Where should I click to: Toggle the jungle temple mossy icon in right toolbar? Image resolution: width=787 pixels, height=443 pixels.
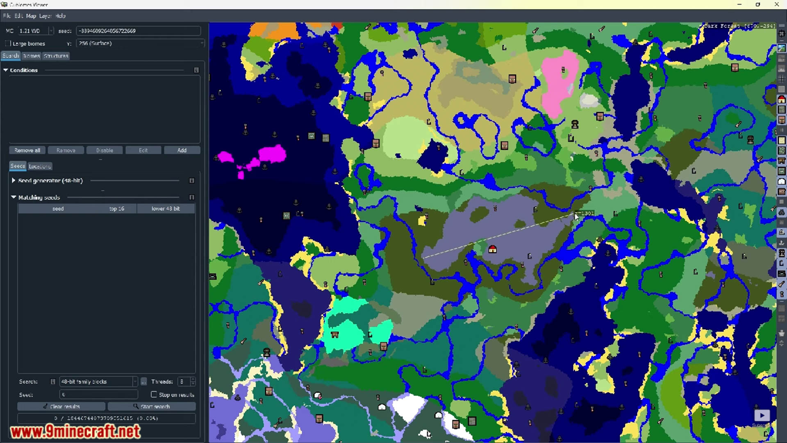[782, 151]
